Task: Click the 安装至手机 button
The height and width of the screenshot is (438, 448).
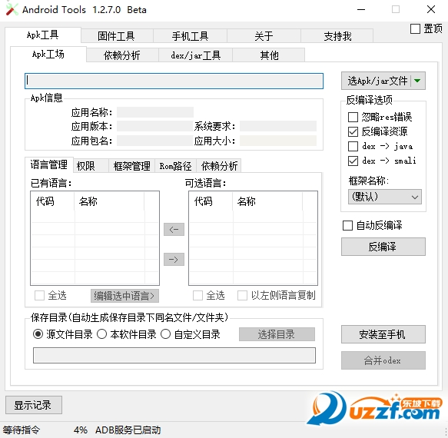Action: [x=383, y=334]
